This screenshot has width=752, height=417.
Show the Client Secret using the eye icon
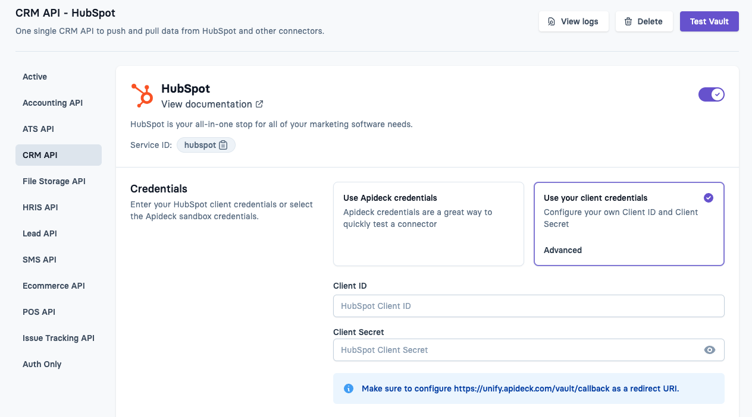pos(709,350)
